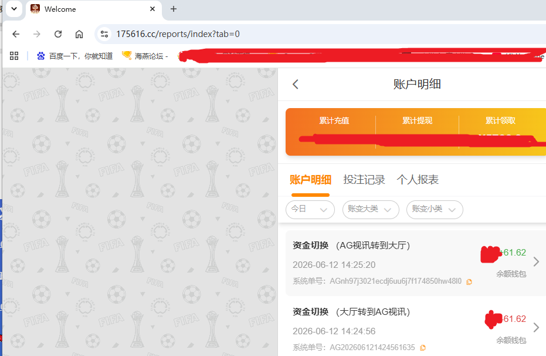Click the address bar URL
Screen dimensions: 546x356
tap(178, 34)
